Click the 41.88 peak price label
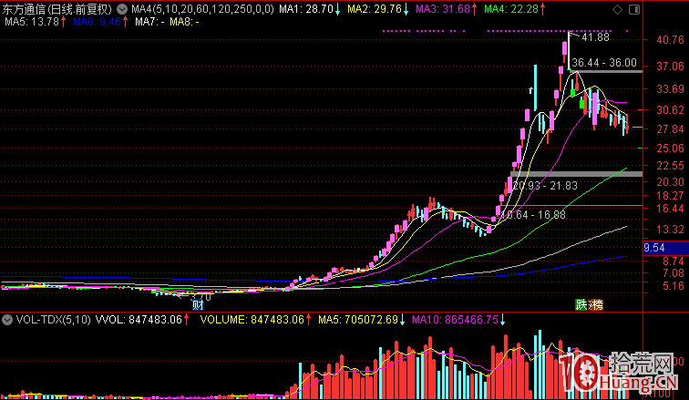Viewport: 689px width, 400px height. (595, 37)
